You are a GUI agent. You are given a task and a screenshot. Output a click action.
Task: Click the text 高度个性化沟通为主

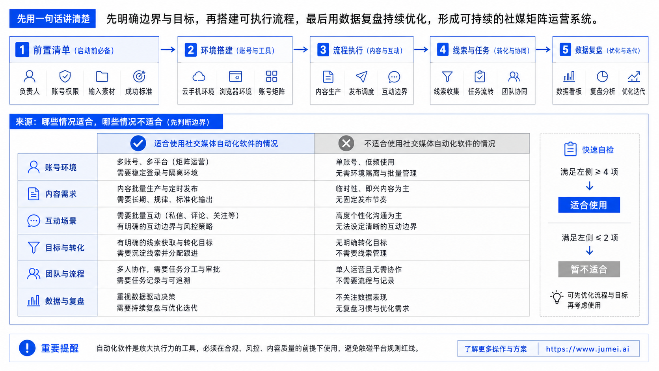click(x=369, y=216)
